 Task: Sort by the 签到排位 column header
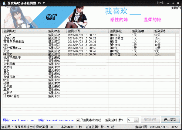click(120, 31)
